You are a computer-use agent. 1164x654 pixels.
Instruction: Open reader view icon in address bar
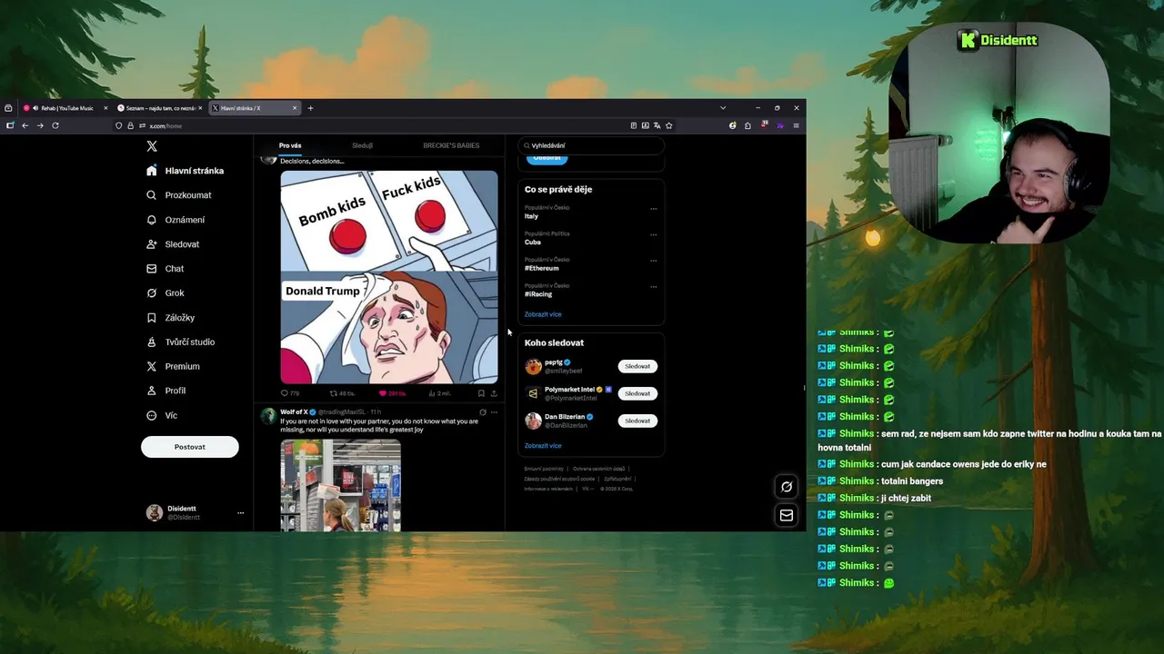click(x=634, y=125)
